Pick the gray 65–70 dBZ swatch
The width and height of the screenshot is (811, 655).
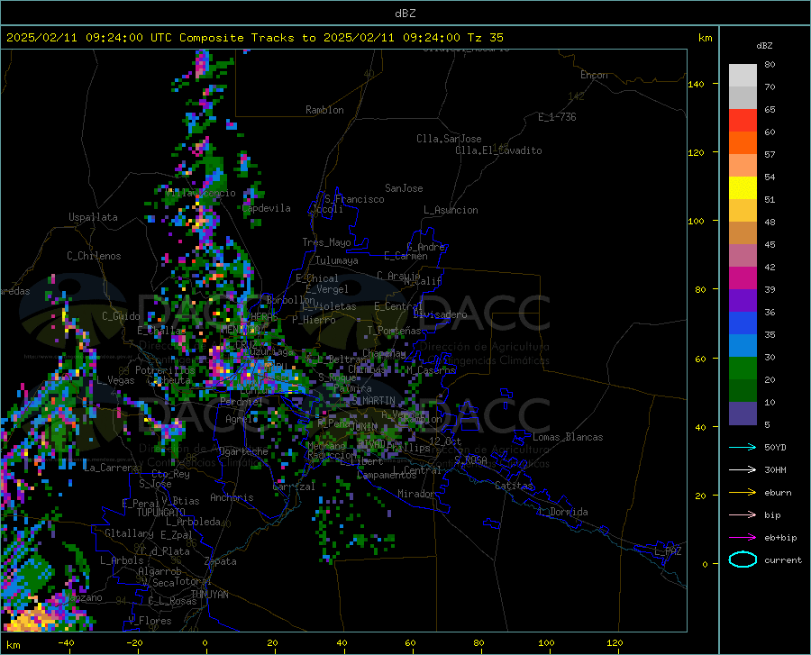[743, 98]
